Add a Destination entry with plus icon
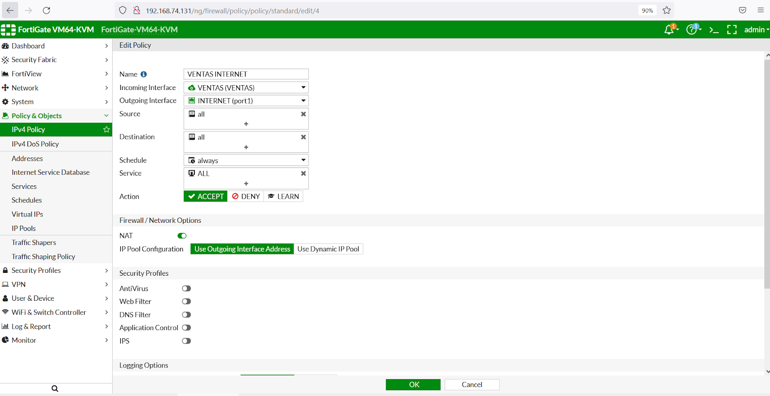The image size is (770, 396). click(x=246, y=147)
